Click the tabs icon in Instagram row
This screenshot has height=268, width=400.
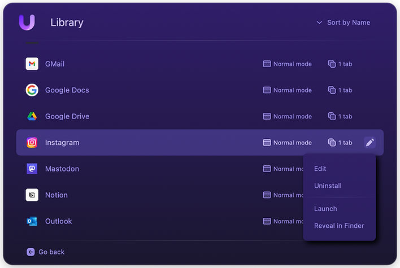332,142
